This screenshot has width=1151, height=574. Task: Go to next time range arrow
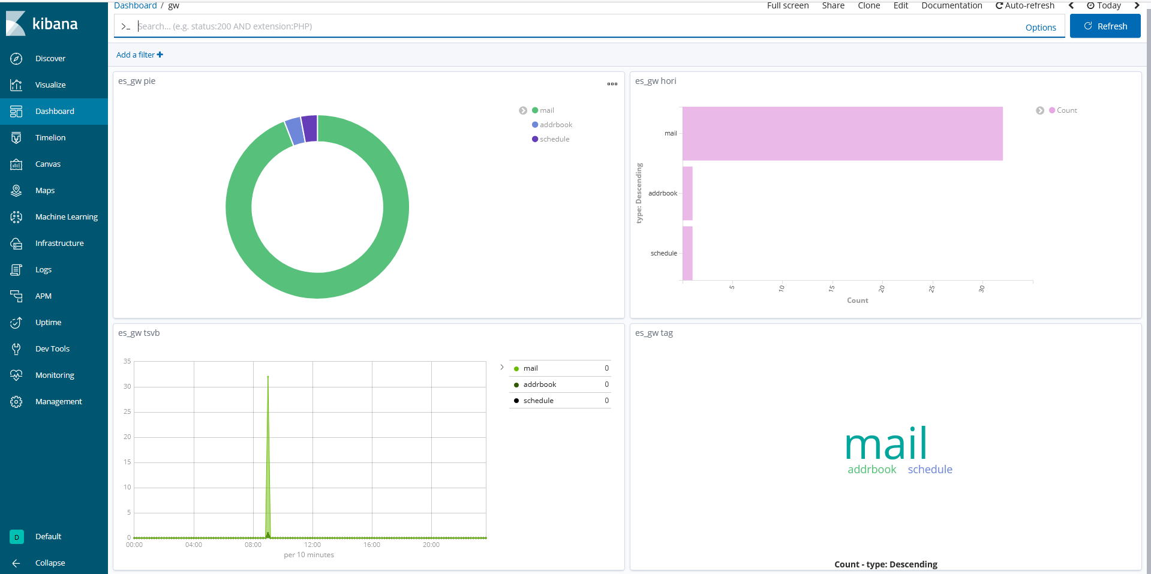1137,5
